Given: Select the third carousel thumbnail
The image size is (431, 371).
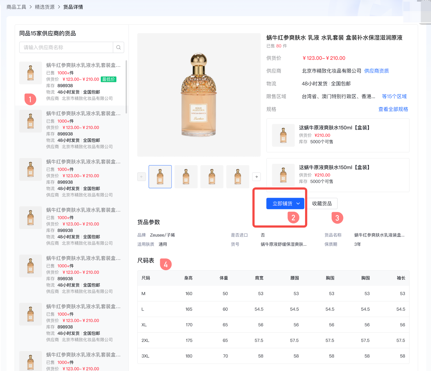Looking at the screenshot, I should tap(212, 177).
